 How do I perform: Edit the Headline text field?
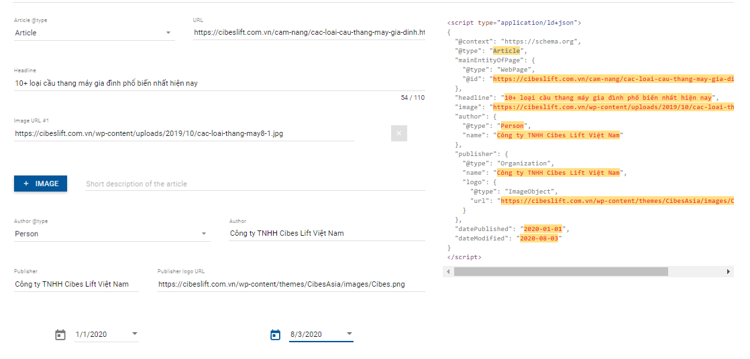click(219, 83)
